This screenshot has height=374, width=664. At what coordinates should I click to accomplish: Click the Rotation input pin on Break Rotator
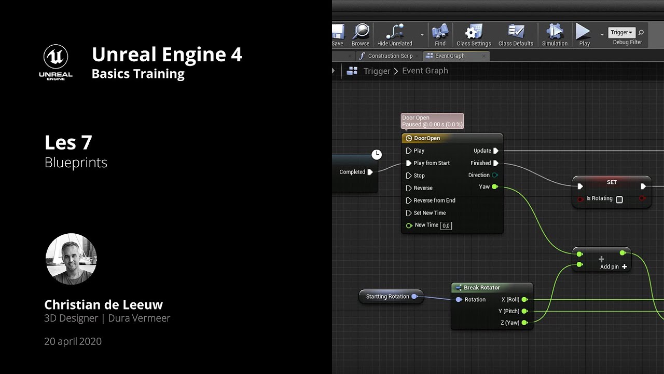coord(459,300)
